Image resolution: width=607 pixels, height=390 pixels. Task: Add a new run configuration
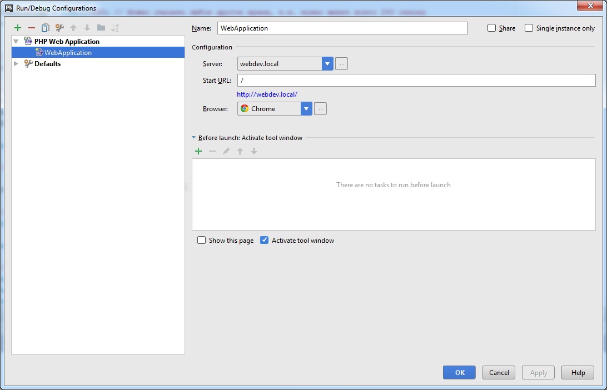(17, 28)
